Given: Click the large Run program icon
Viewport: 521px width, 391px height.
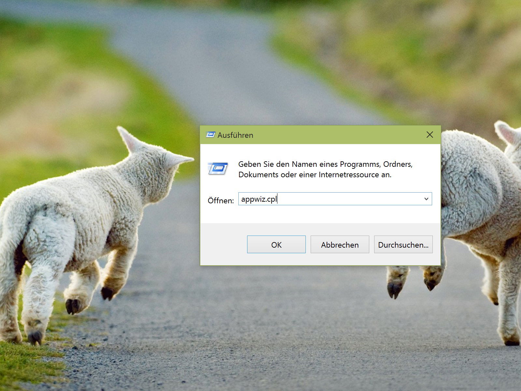Looking at the screenshot, I should point(218,169).
